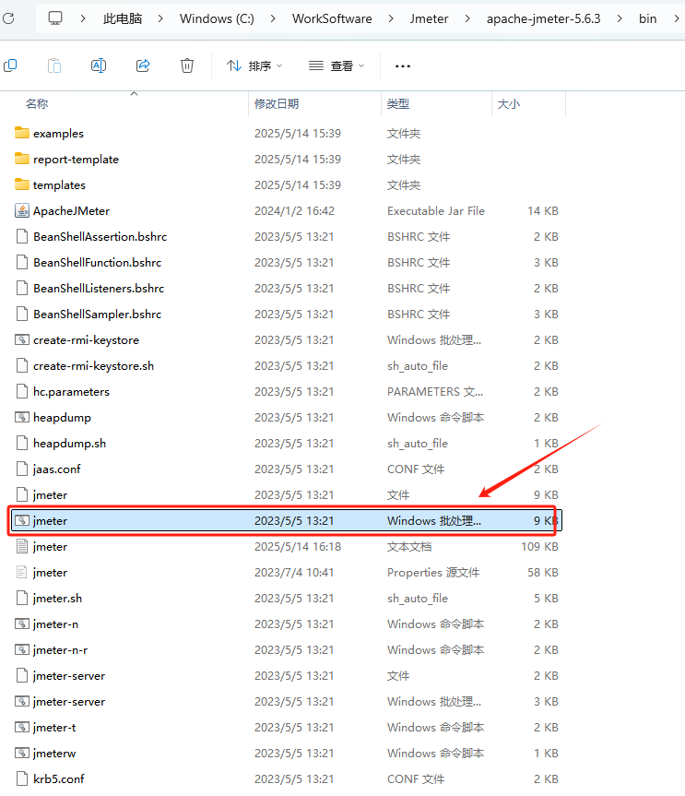This screenshot has height=796, width=685.
Task: Click the 14 KB size cell
Action: tap(543, 210)
